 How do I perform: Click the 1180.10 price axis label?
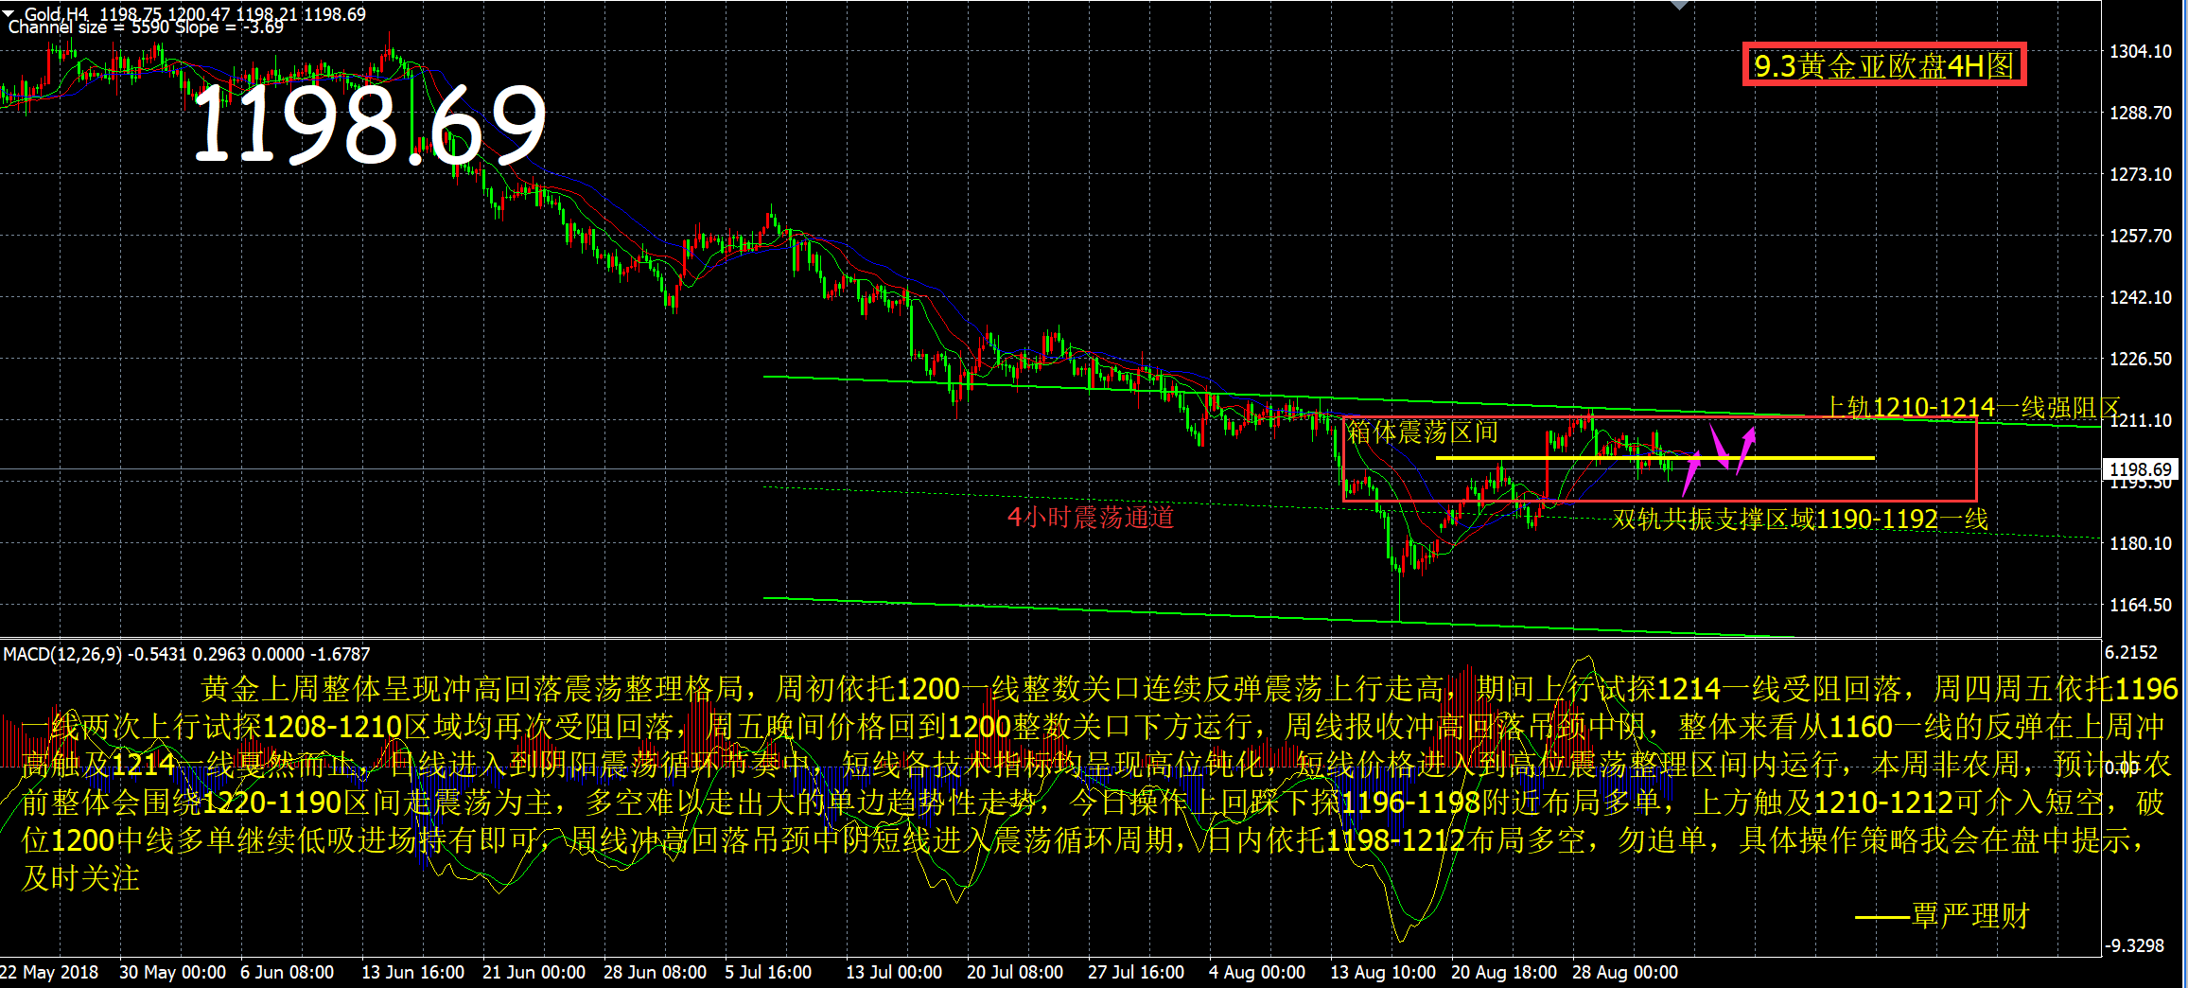click(x=2141, y=543)
